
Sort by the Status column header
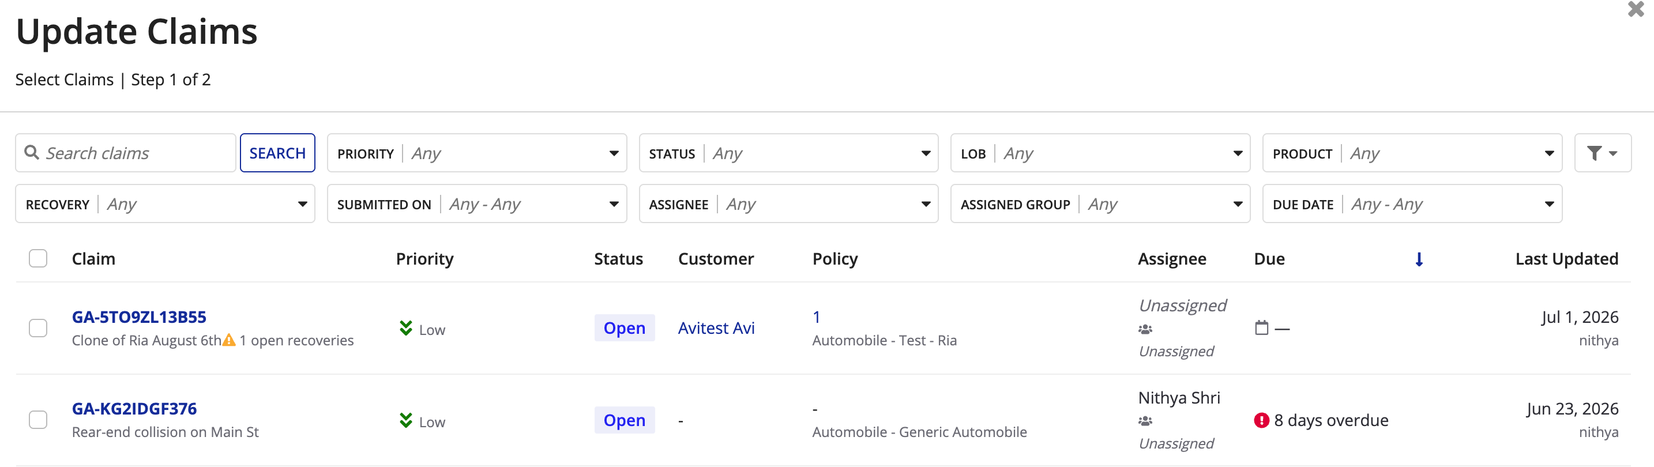[618, 258]
